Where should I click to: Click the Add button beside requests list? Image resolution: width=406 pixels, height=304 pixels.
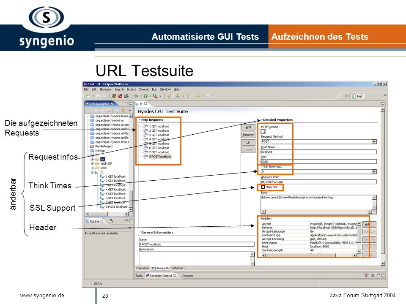pos(248,127)
